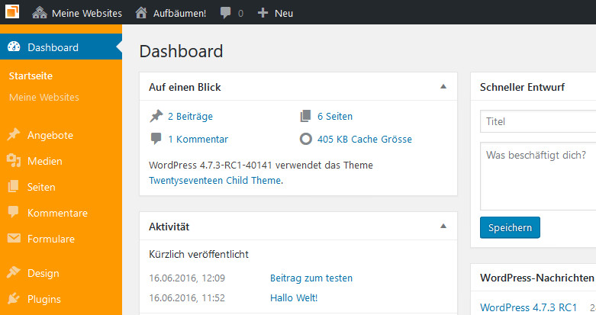The width and height of the screenshot is (596, 315).
Task: Open the 2 Beiträge link
Action: 191,116
